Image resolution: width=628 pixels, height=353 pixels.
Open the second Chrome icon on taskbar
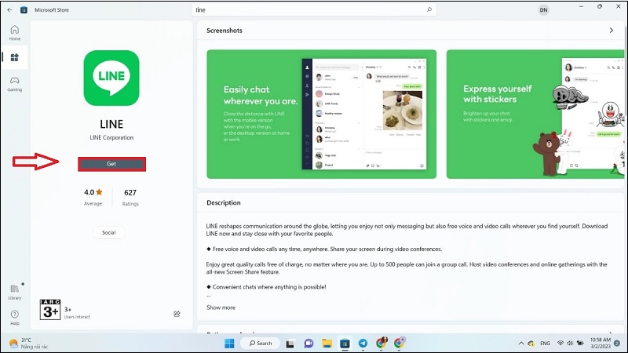400,343
